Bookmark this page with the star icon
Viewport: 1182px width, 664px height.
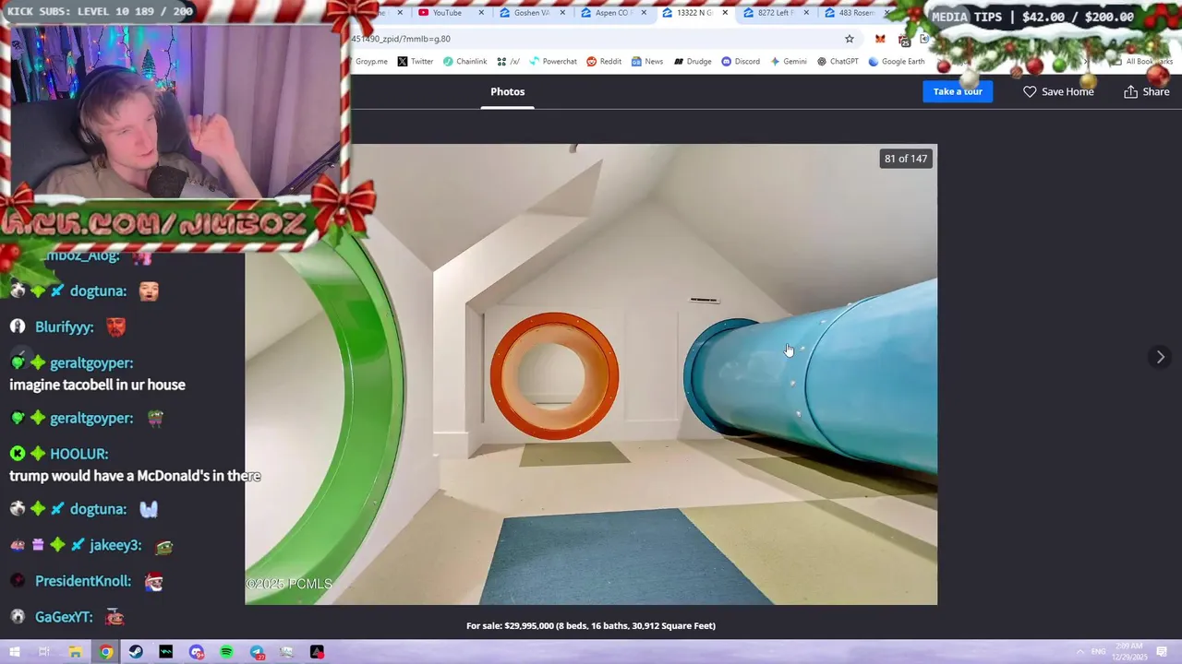pyautogui.click(x=850, y=39)
